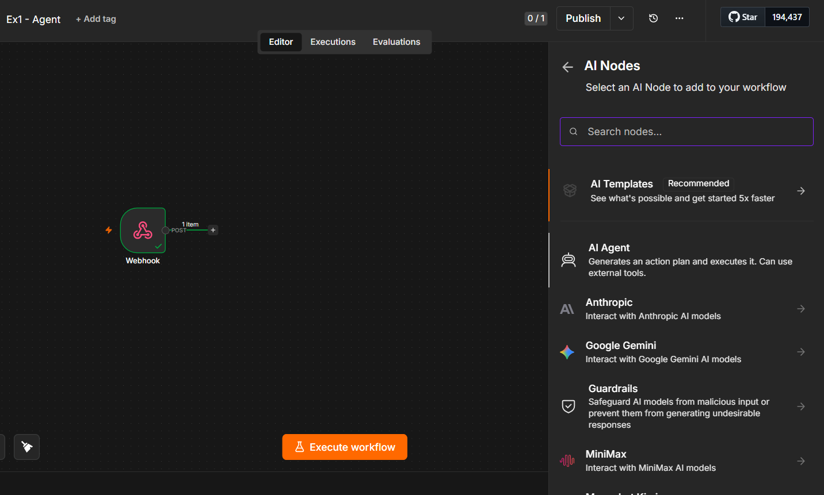The image size is (824, 495).
Task: Click the 194,437 star count
Action: (x=787, y=17)
